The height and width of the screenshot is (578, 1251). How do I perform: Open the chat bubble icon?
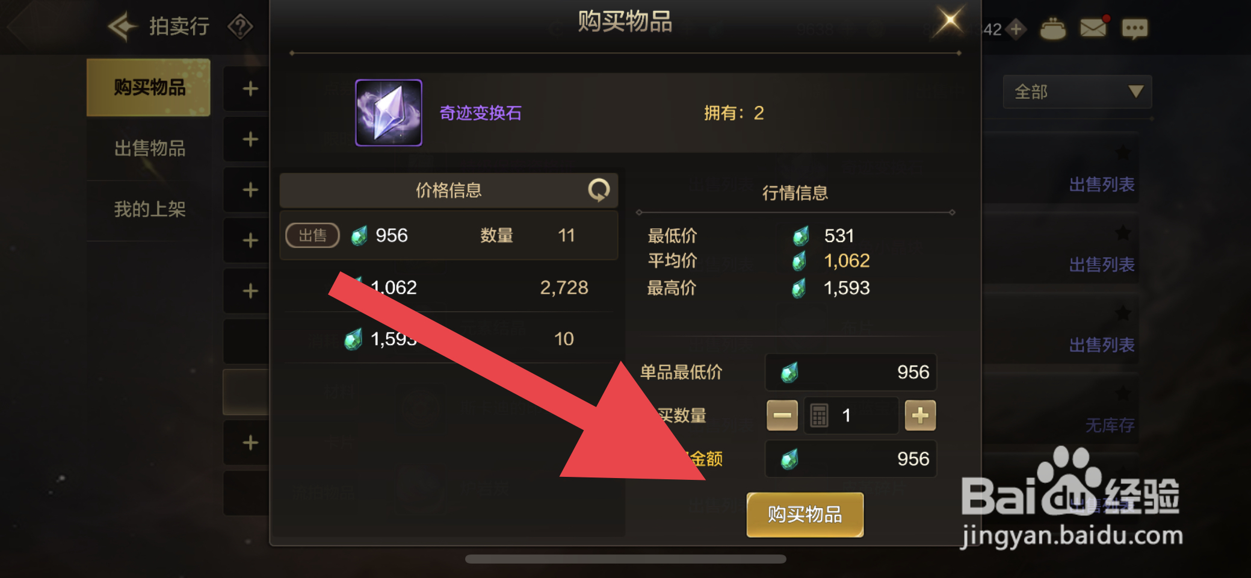point(1135,28)
